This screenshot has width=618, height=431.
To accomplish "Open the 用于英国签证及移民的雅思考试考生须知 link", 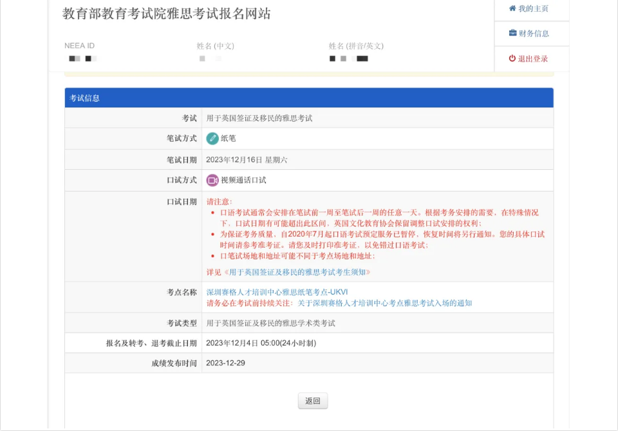I will [297, 272].
